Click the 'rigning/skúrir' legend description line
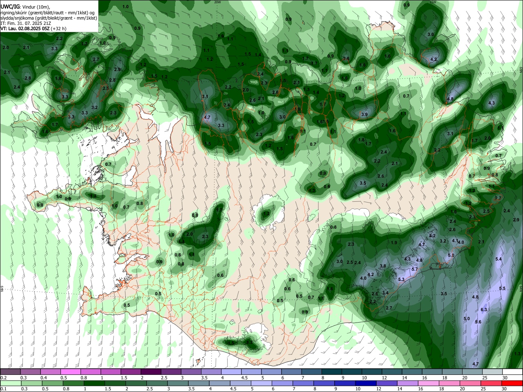This screenshot has width=523, height=392. [48, 13]
